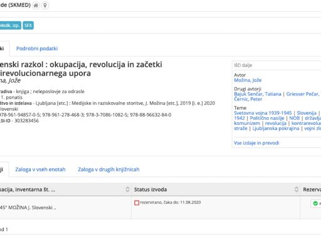Click the text rezervirano, čaka do: 11.08.2020
This screenshot has width=321, height=241.
point(171,203)
